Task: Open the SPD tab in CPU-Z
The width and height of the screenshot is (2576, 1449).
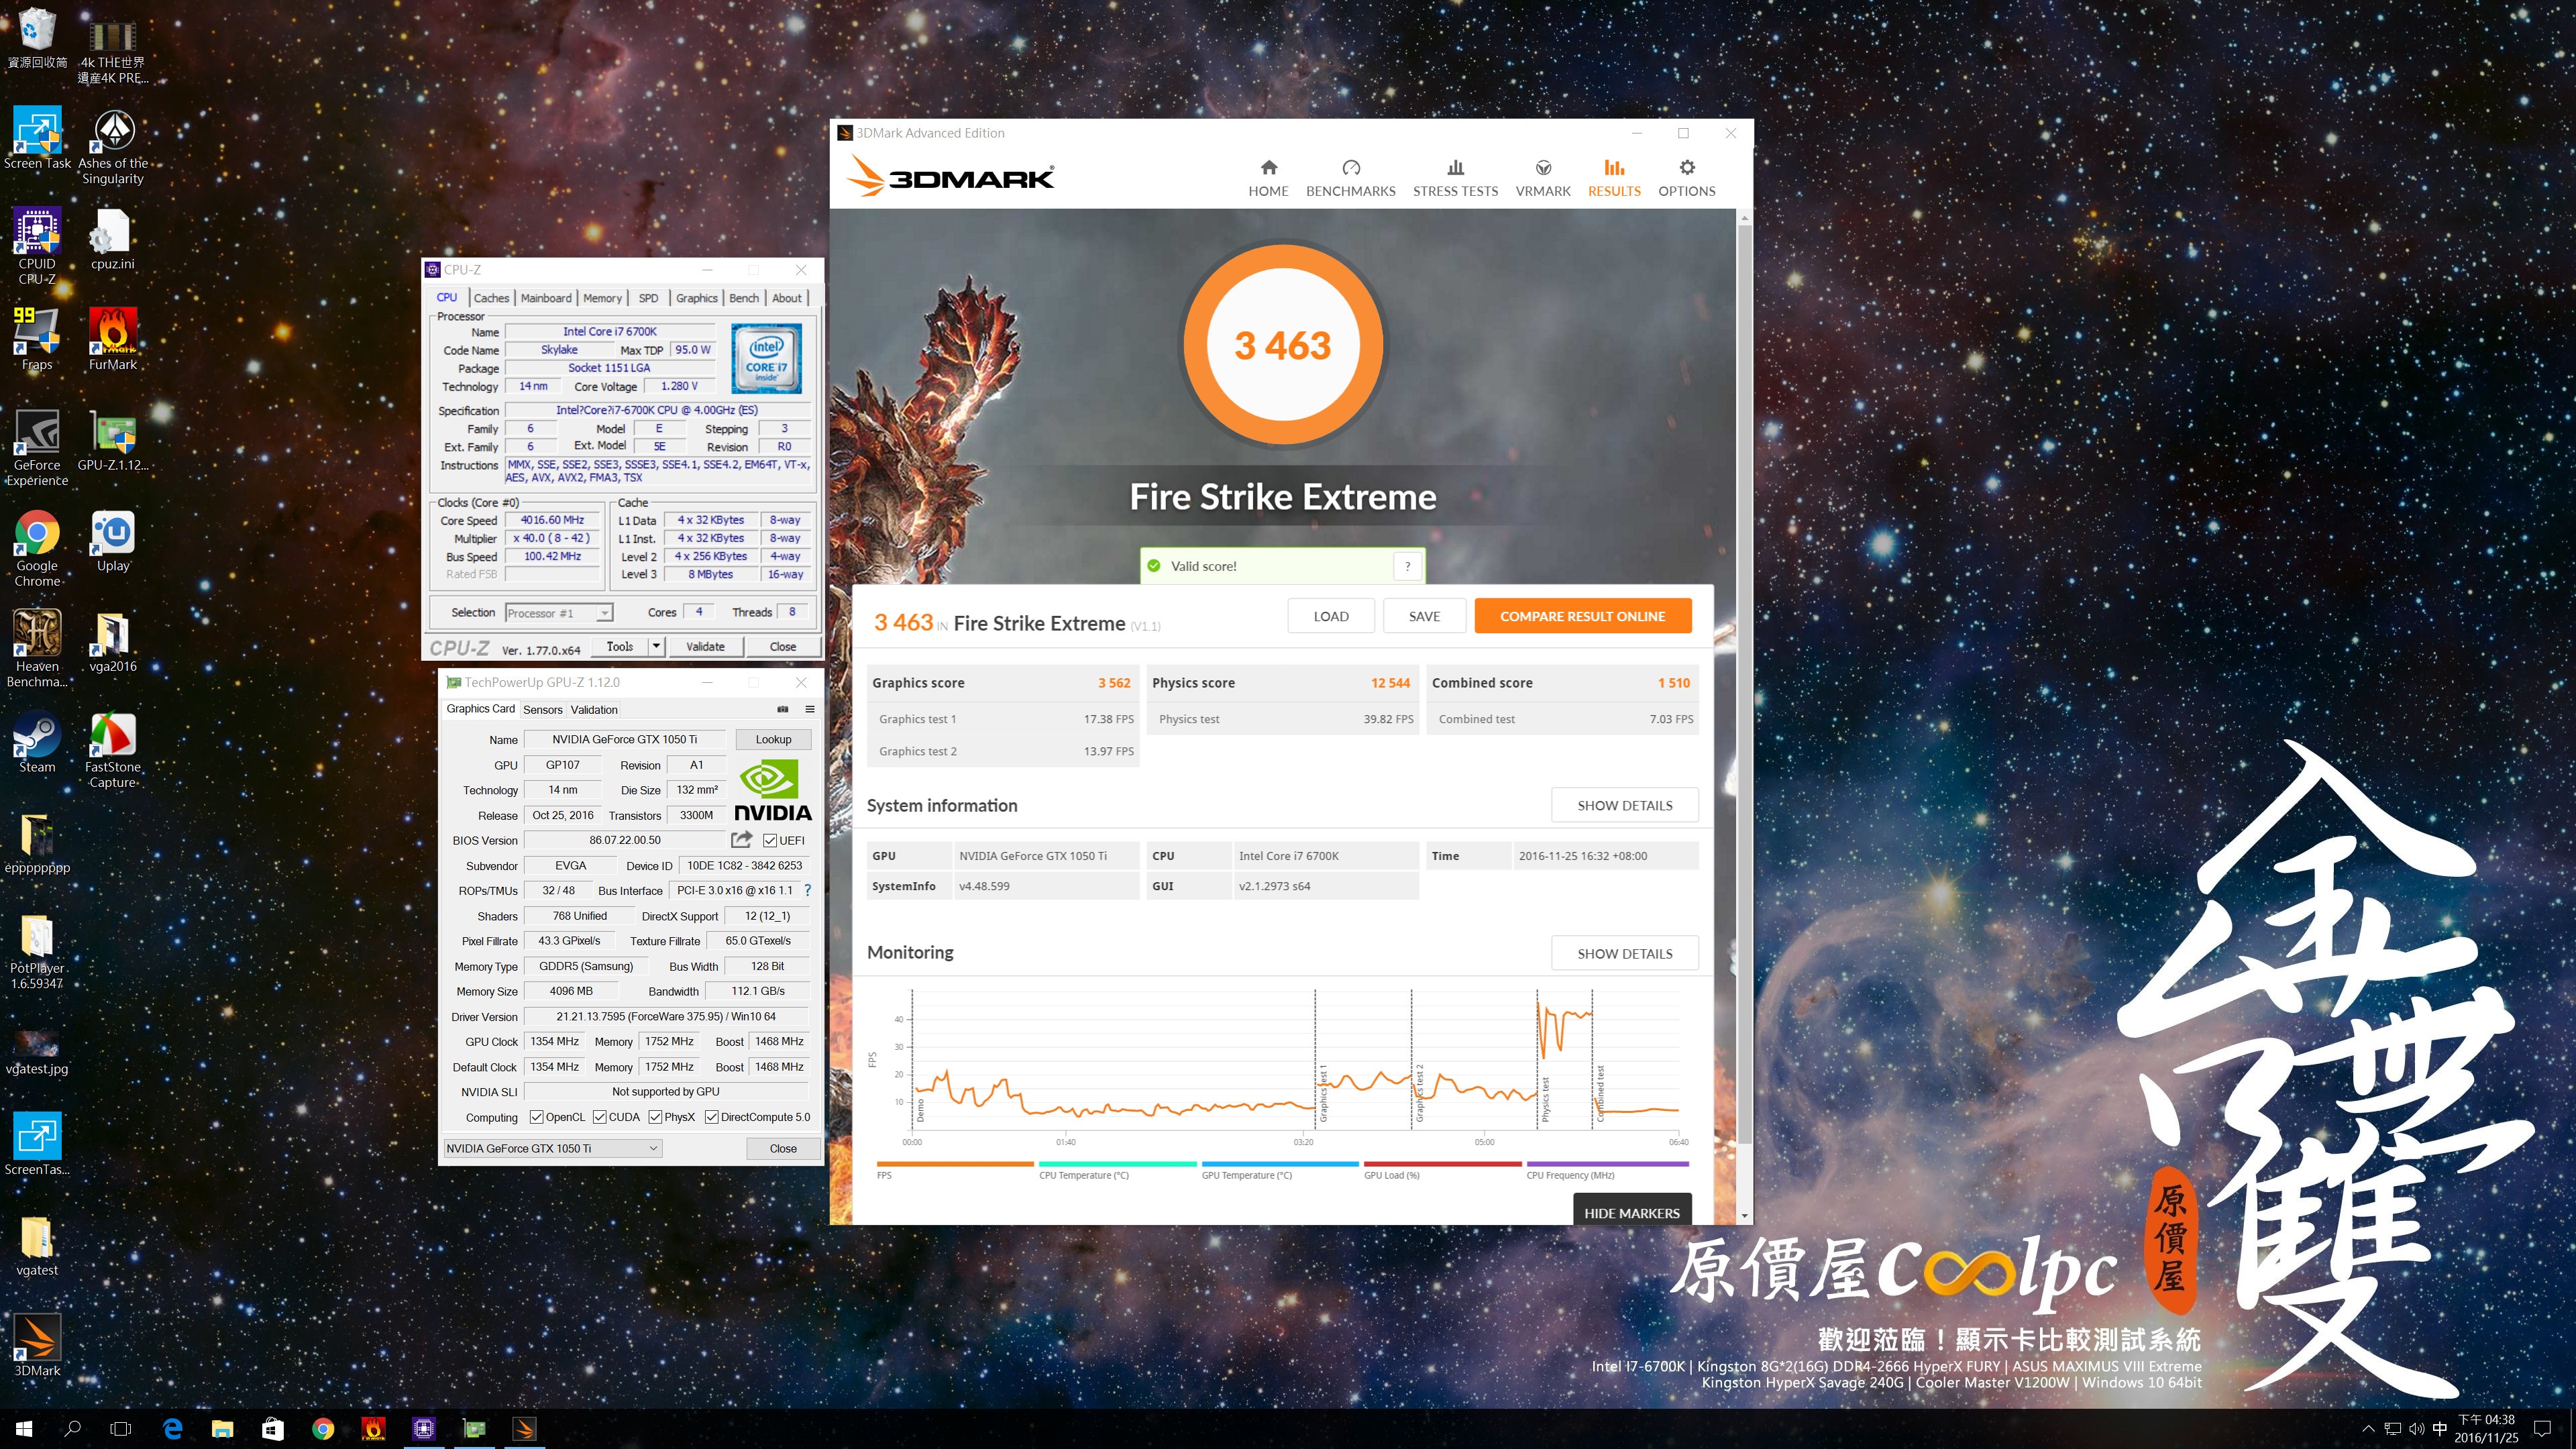Action: [x=648, y=298]
